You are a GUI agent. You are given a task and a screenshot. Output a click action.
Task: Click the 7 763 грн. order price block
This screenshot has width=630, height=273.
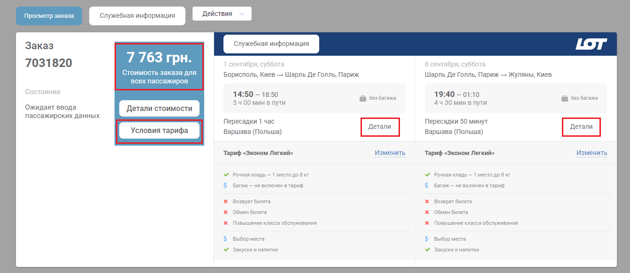159,66
